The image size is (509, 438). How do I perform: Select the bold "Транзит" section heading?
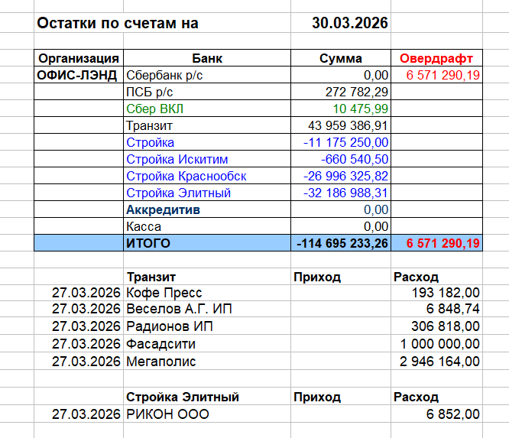(207, 277)
